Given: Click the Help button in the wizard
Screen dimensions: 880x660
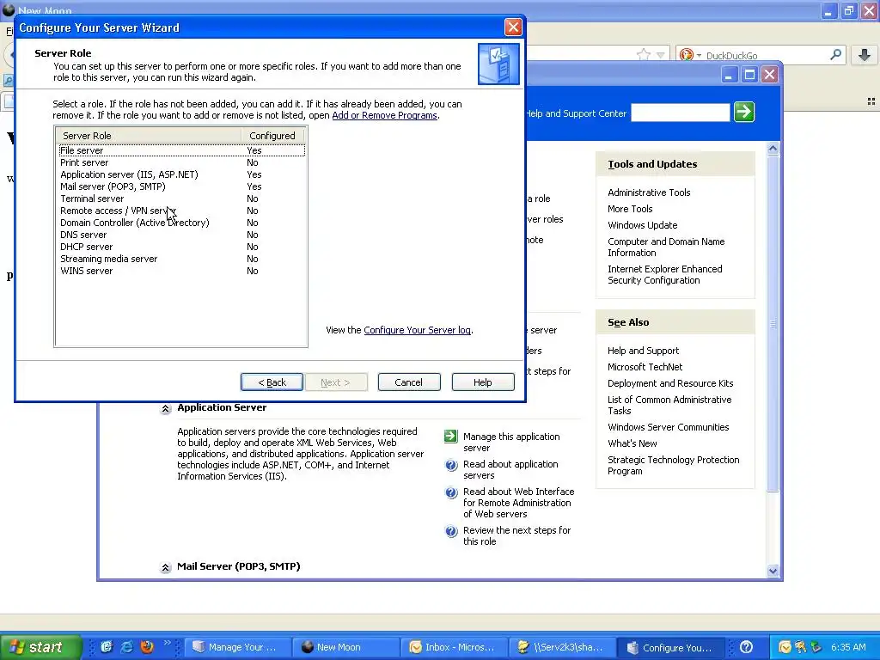Looking at the screenshot, I should coord(483,382).
